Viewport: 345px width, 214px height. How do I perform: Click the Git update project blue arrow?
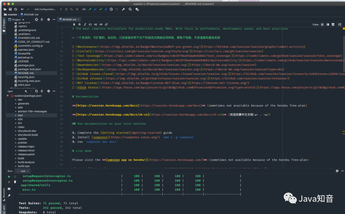coord(95,9)
